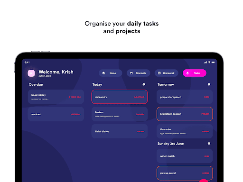Viewport: 243px width, 182px height.
Task: Switch to the Homework tab
Action: pyautogui.click(x=166, y=73)
